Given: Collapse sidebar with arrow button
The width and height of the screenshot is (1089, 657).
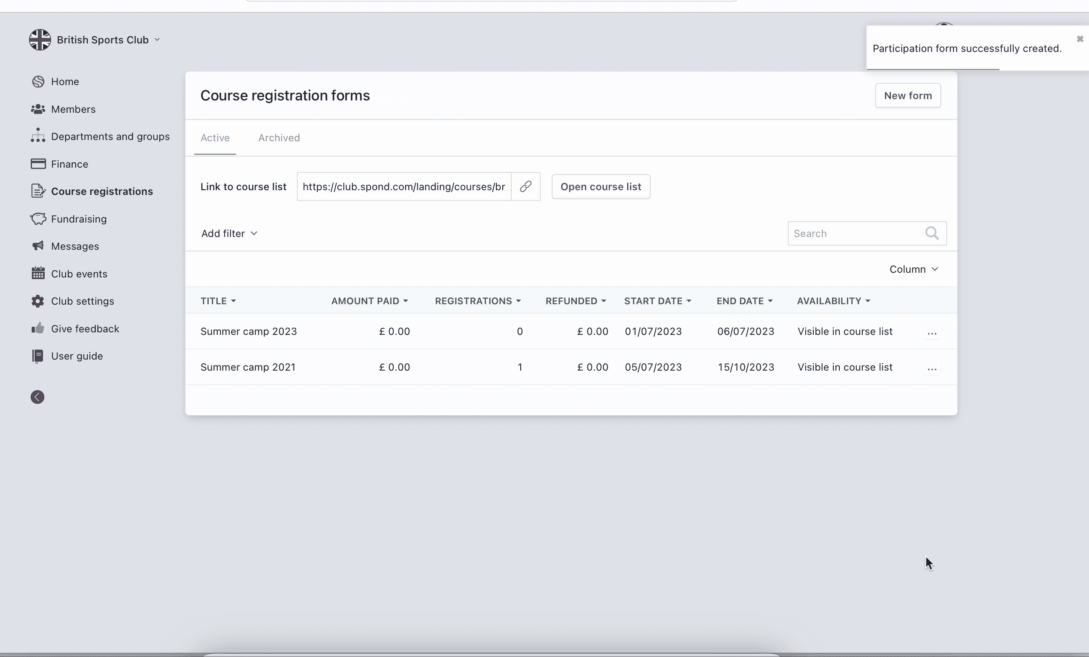Looking at the screenshot, I should click(37, 397).
